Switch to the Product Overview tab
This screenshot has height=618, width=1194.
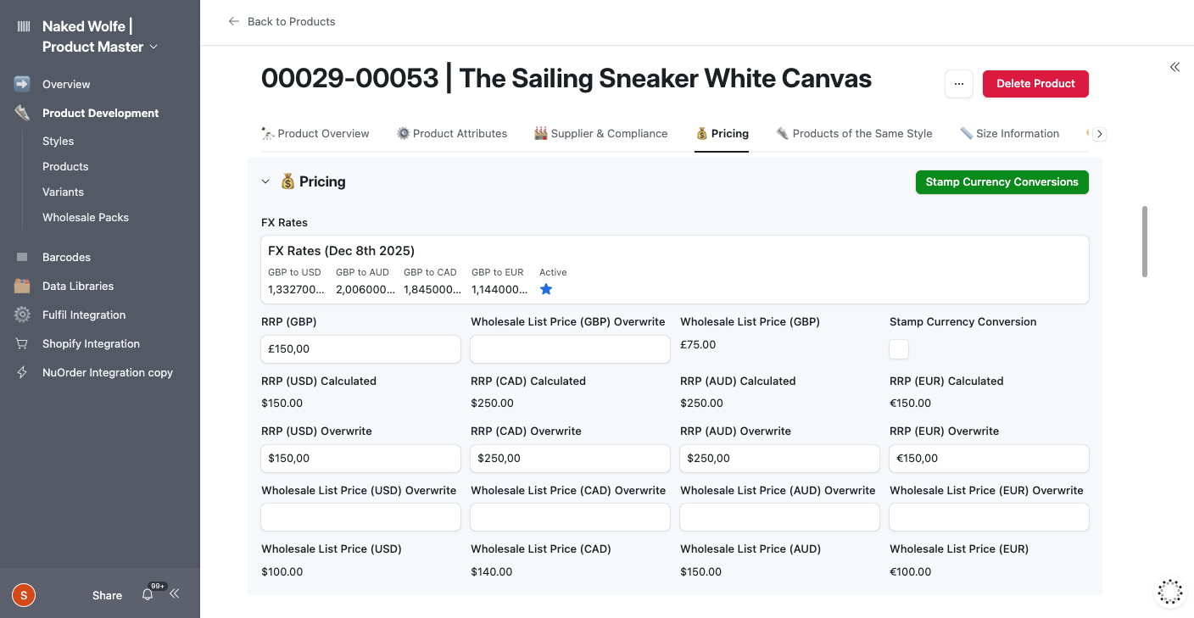pyautogui.click(x=315, y=133)
